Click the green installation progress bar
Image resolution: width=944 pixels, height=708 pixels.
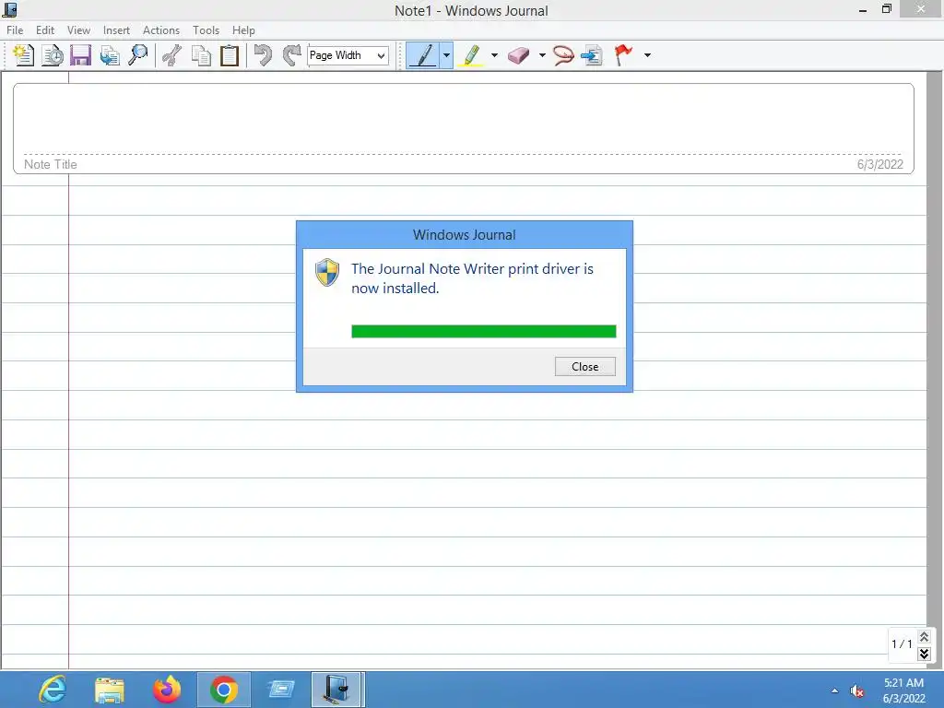[483, 331]
